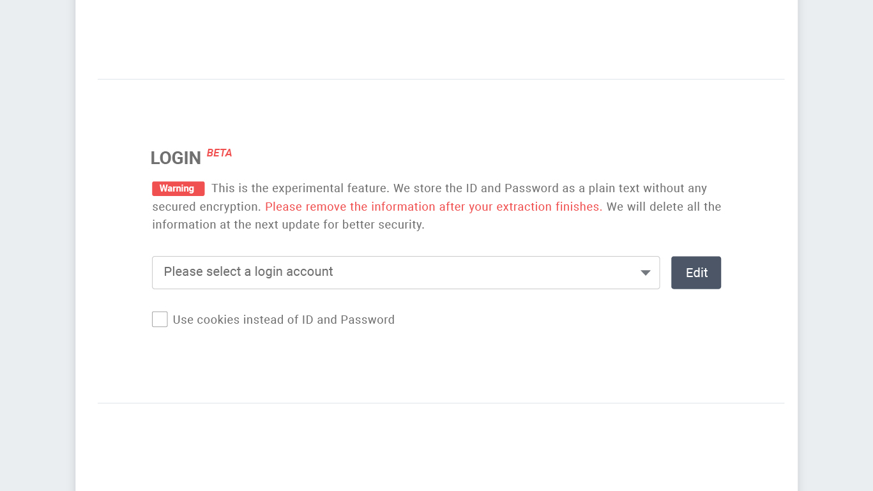Image resolution: width=873 pixels, height=491 pixels.
Task: Click the divider line below the cookies checkbox
Action: (441, 404)
